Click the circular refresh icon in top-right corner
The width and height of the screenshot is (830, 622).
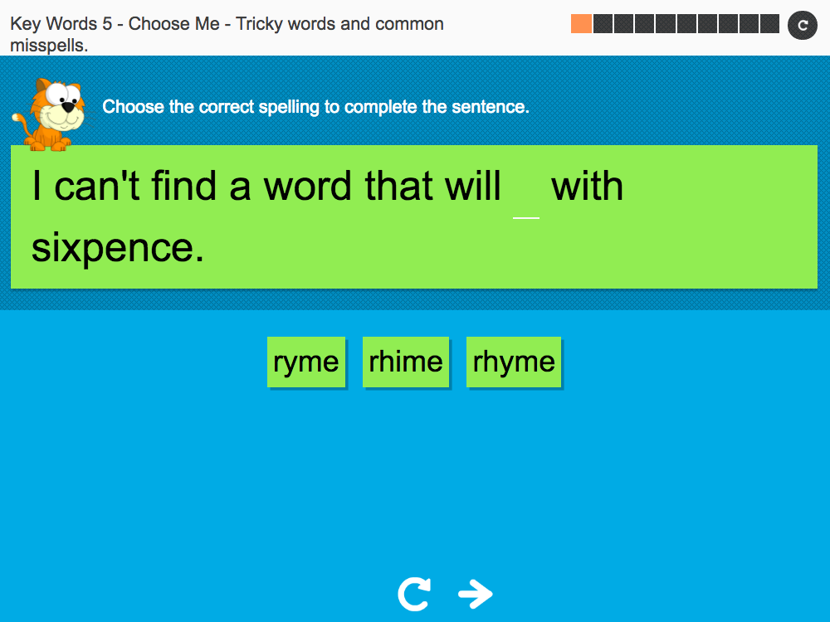point(802,25)
